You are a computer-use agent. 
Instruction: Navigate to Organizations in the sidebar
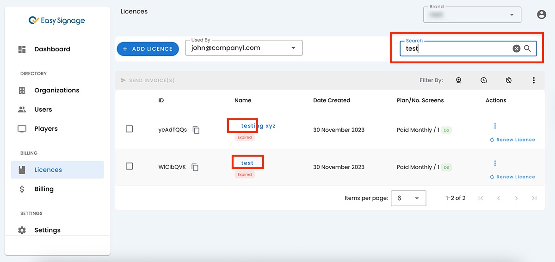pyautogui.click(x=56, y=90)
